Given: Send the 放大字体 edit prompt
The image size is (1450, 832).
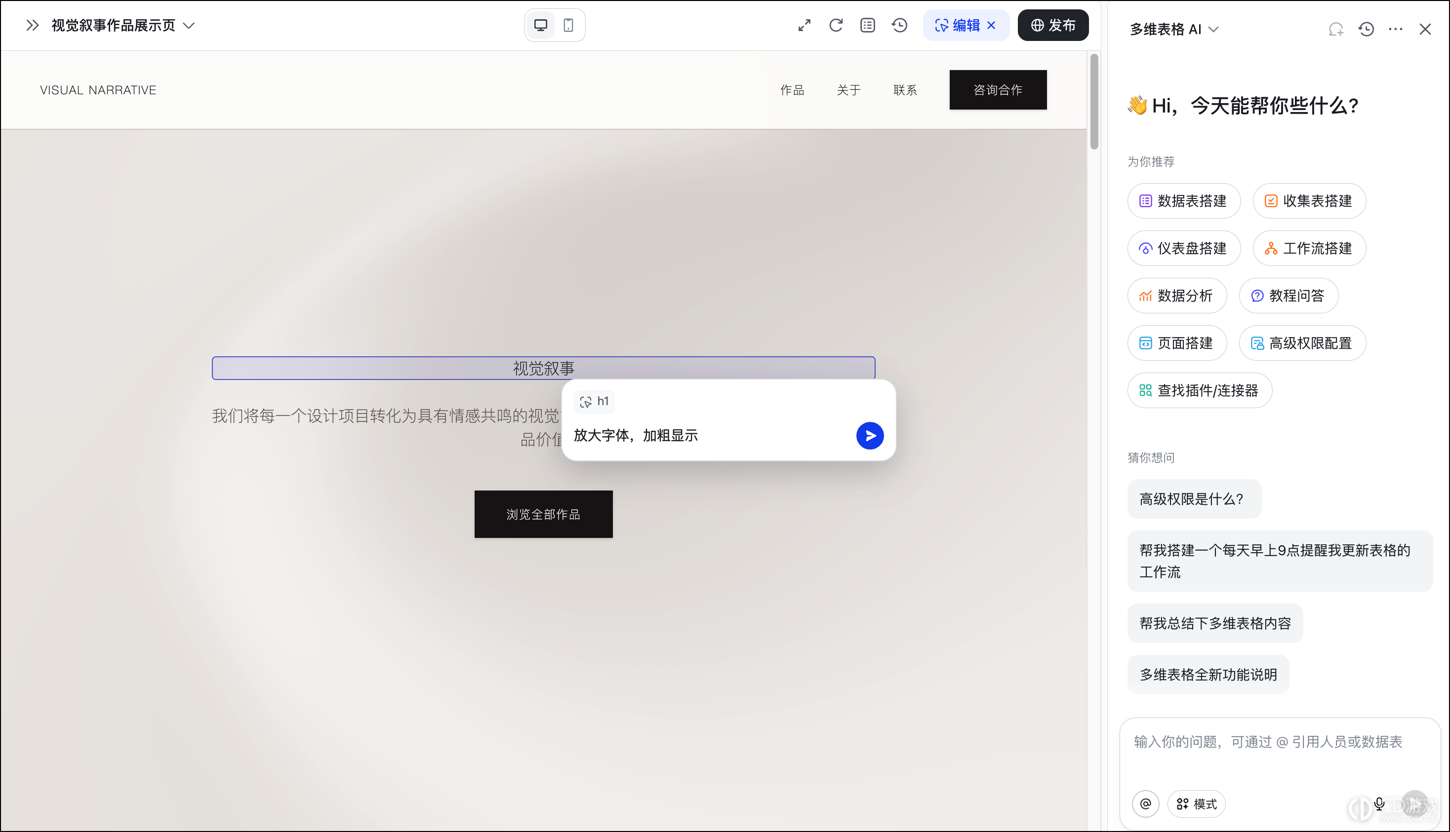Looking at the screenshot, I should (870, 436).
